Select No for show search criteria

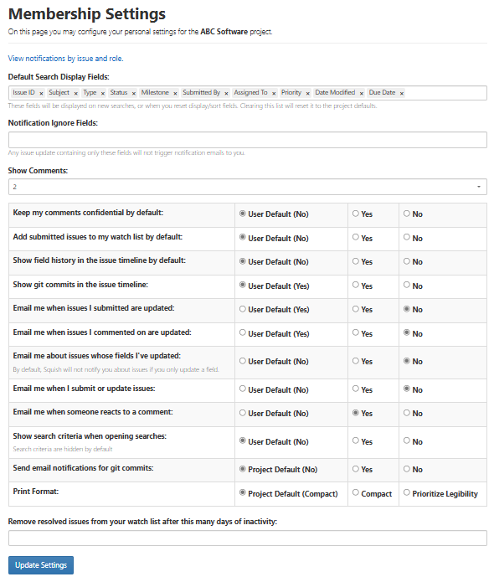(407, 440)
